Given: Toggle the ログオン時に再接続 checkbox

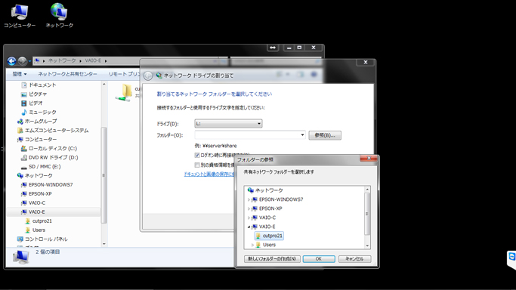Looking at the screenshot, I should tap(197, 155).
